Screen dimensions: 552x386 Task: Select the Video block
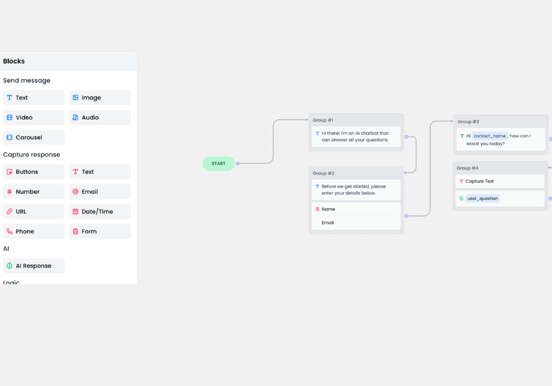point(33,117)
